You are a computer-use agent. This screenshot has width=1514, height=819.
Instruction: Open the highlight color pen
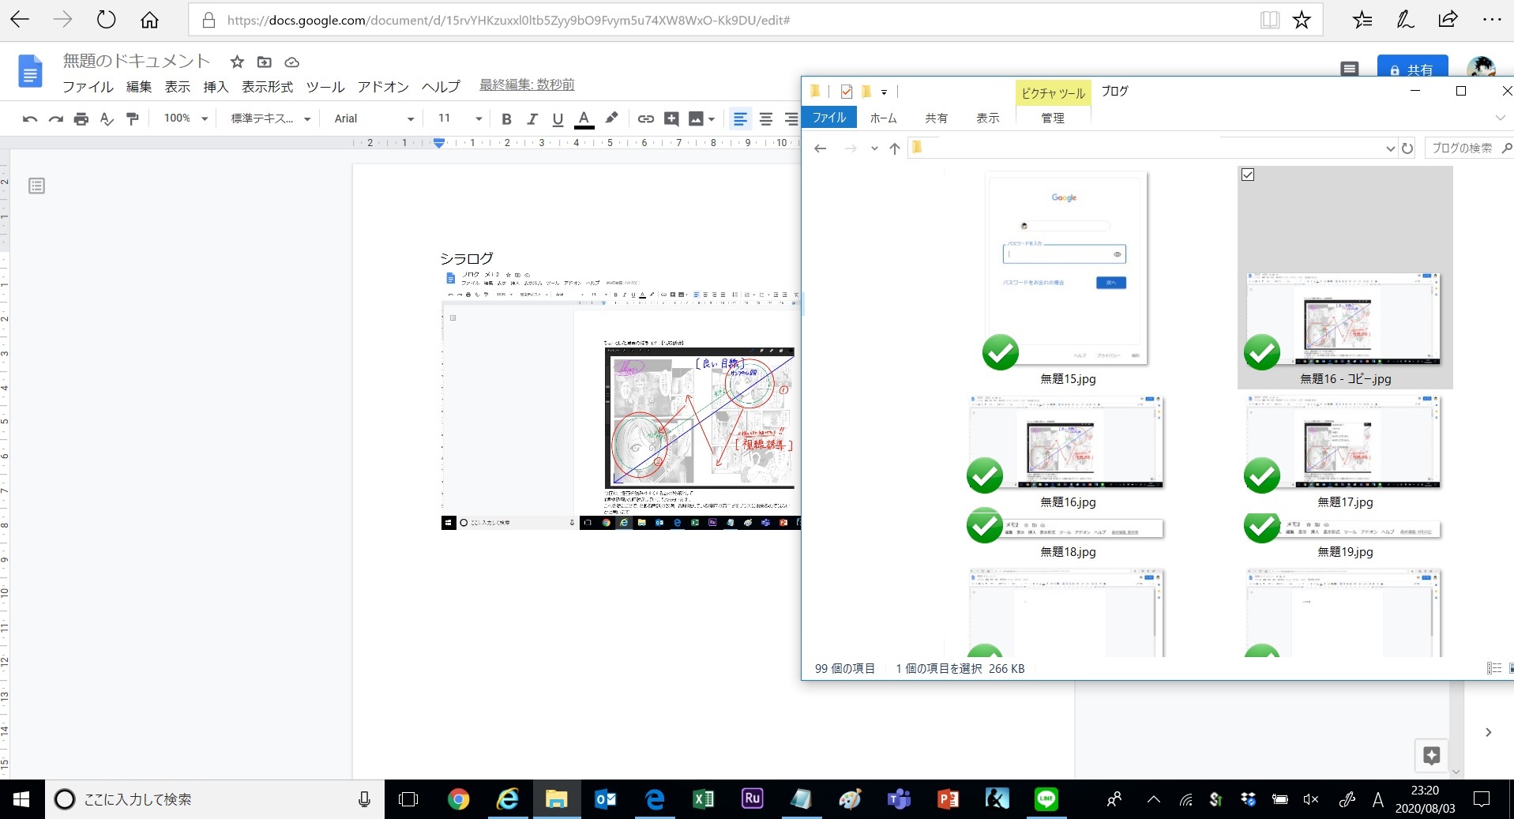611,118
